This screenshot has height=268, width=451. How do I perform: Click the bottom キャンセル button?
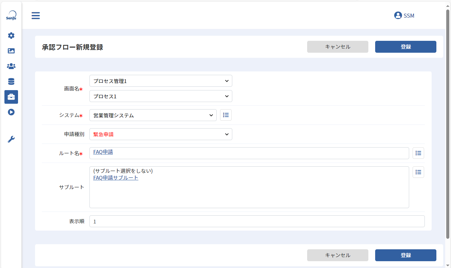click(x=338, y=255)
